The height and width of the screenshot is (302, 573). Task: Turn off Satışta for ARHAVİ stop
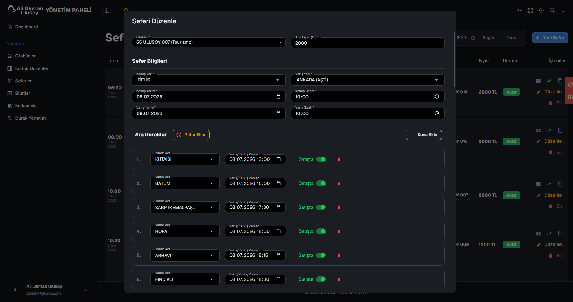[x=321, y=255]
